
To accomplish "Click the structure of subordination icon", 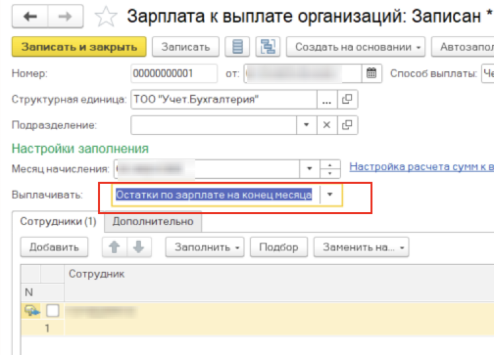I will point(267,47).
